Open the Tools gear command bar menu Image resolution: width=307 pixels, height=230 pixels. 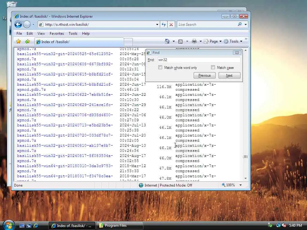pyautogui.click(x=233, y=41)
